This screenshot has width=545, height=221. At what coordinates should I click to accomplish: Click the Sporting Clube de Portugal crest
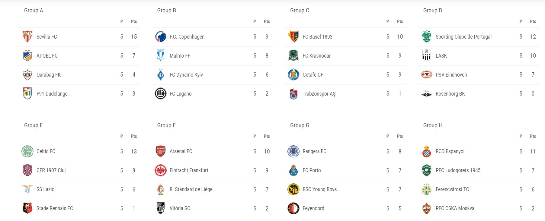click(427, 36)
